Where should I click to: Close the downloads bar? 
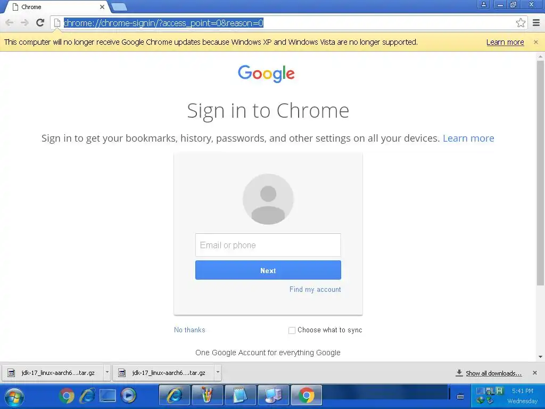(x=534, y=373)
